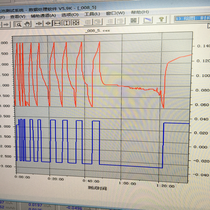This screenshot has height=210, width=210.
Task: Click the 0:00:00 time axis label
Action: [x=22, y=177]
